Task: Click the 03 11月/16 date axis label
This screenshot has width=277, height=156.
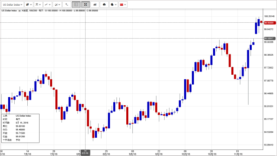Action: (x=238, y=153)
